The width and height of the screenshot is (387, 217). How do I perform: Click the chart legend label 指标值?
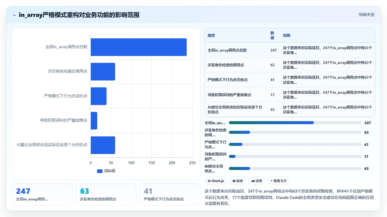coord(110,171)
